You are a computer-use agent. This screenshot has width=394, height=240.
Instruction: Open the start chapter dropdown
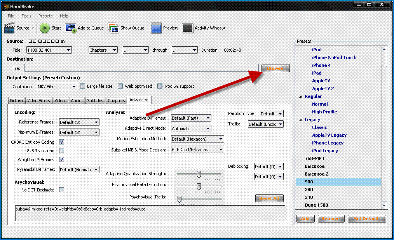click(136, 50)
